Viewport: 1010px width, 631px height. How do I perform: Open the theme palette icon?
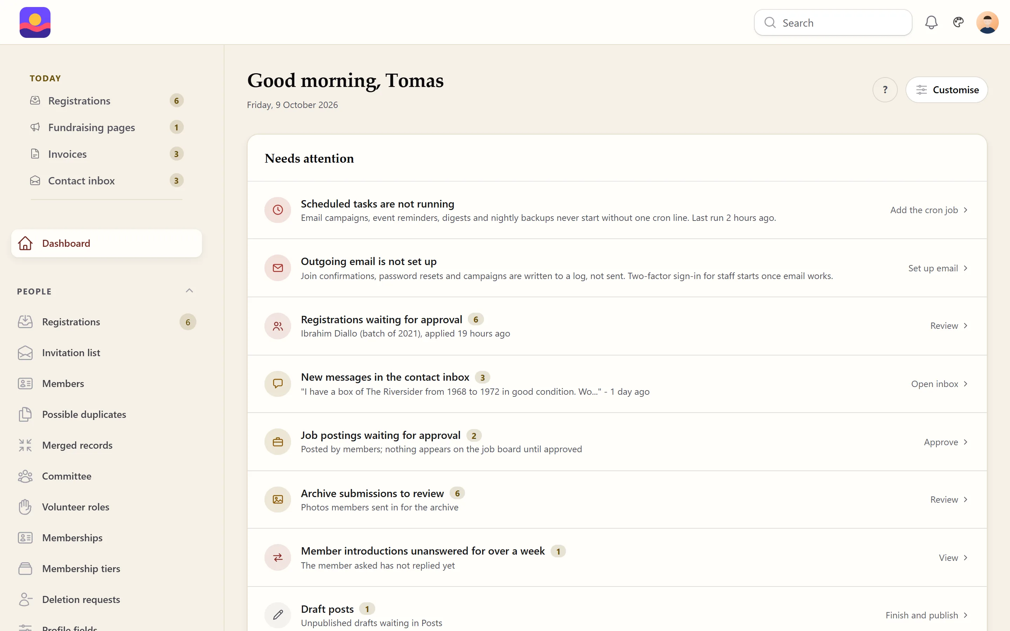958,22
